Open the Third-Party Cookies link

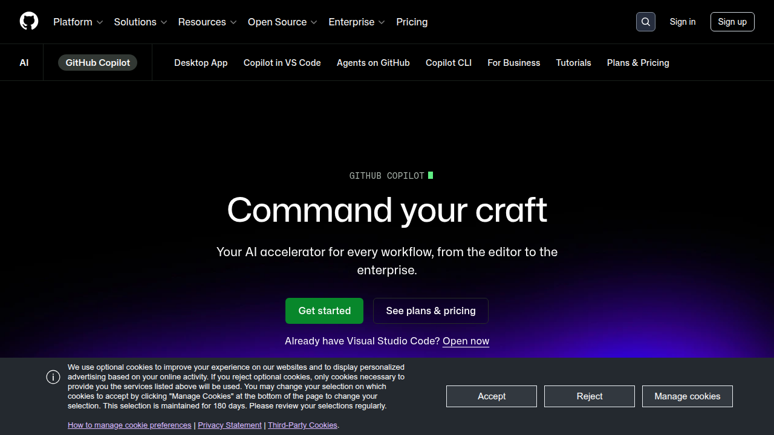click(302, 425)
